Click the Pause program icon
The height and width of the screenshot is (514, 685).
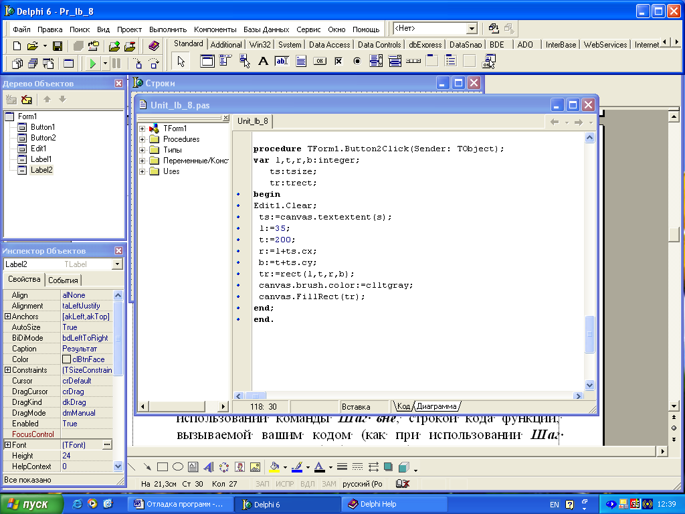coord(116,64)
